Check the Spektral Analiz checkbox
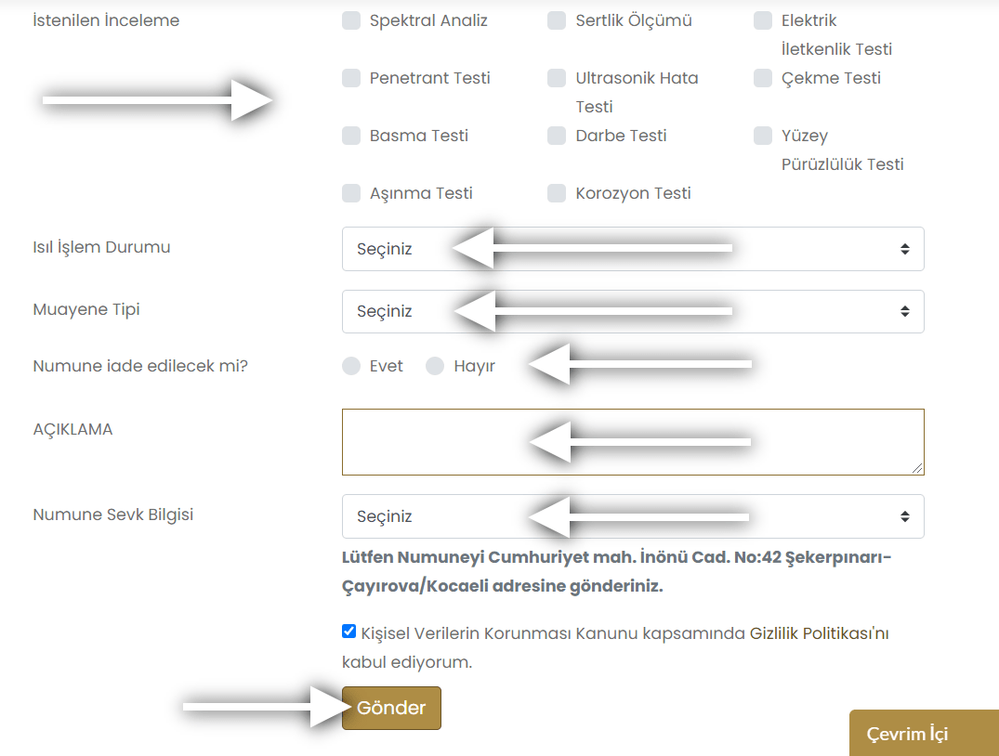This screenshot has height=756, width=999. pyautogui.click(x=351, y=20)
